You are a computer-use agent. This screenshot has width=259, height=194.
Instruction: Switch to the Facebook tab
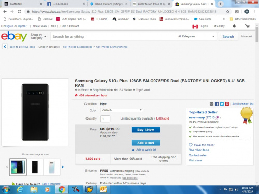pos(65,4)
